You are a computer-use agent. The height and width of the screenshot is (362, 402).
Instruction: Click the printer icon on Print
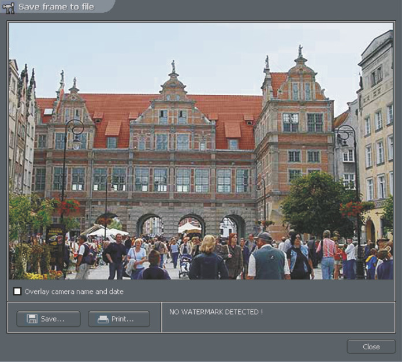click(x=103, y=319)
